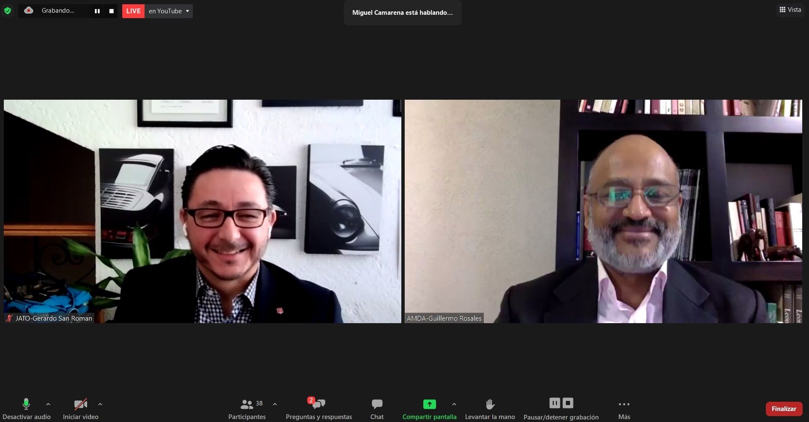
Task: Click the green Compartir pantalla icon
Action: pyautogui.click(x=429, y=404)
